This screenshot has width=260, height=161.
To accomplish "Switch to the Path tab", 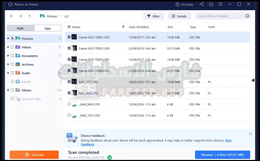I will pos(20,28).
